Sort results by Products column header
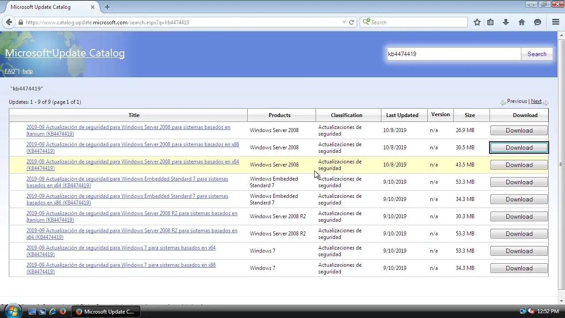The width and height of the screenshot is (565, 318). pos(279,115)
